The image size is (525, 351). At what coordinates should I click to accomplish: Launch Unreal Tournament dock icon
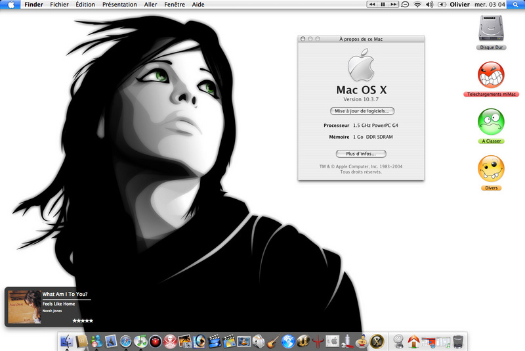pyautogui.click(x=303, y=342)
